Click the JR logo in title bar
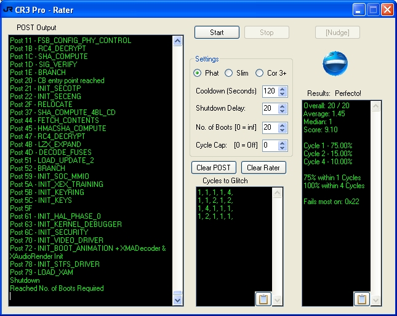 coord(7,10)
